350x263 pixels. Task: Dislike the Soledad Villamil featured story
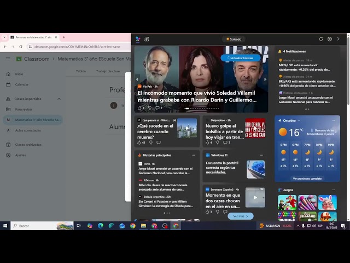point(149,108)
